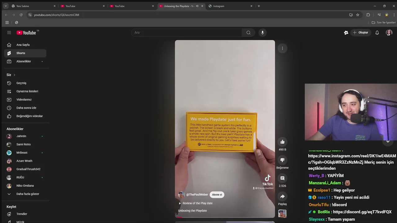Open Review of the Play date link
The image size is (397, 223).
[195, 203]
